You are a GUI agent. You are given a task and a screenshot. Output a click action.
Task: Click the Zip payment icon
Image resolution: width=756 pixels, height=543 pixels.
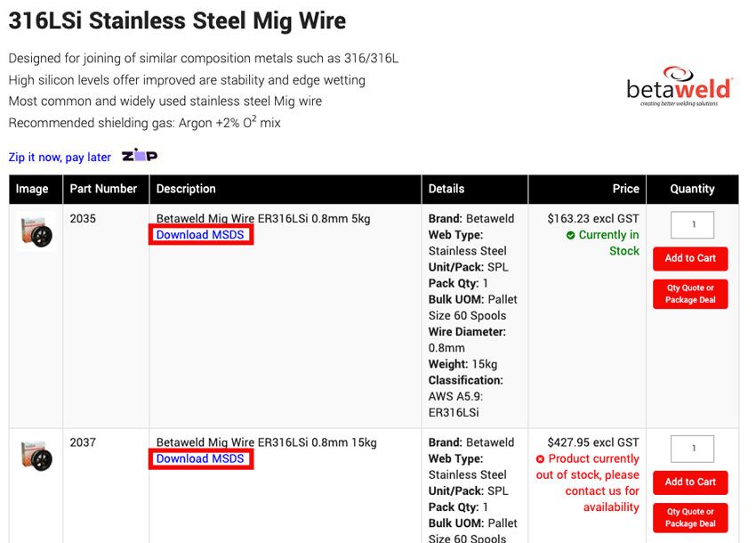click(x=141, y=156)
